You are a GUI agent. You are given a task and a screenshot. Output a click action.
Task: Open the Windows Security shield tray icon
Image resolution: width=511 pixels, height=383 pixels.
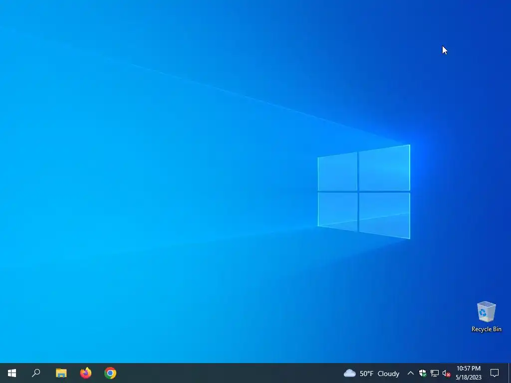[x=423, y=373]
